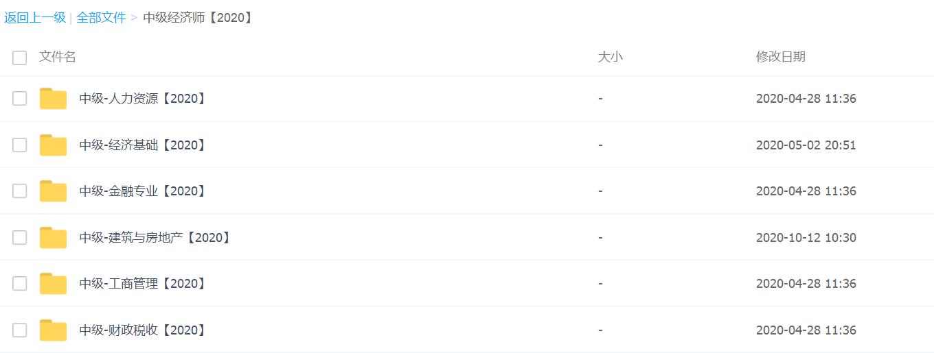Image resolution: width=934 pixels, height=353 pixels.
Task: Tick the select-all checkbox beside 文件名
Action: tap(19, 58)
